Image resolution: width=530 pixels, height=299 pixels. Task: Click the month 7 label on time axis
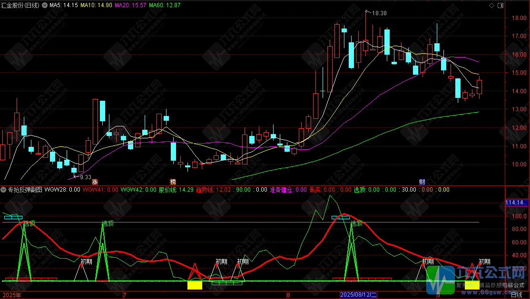pyautogui.click(x=125, y=295)
